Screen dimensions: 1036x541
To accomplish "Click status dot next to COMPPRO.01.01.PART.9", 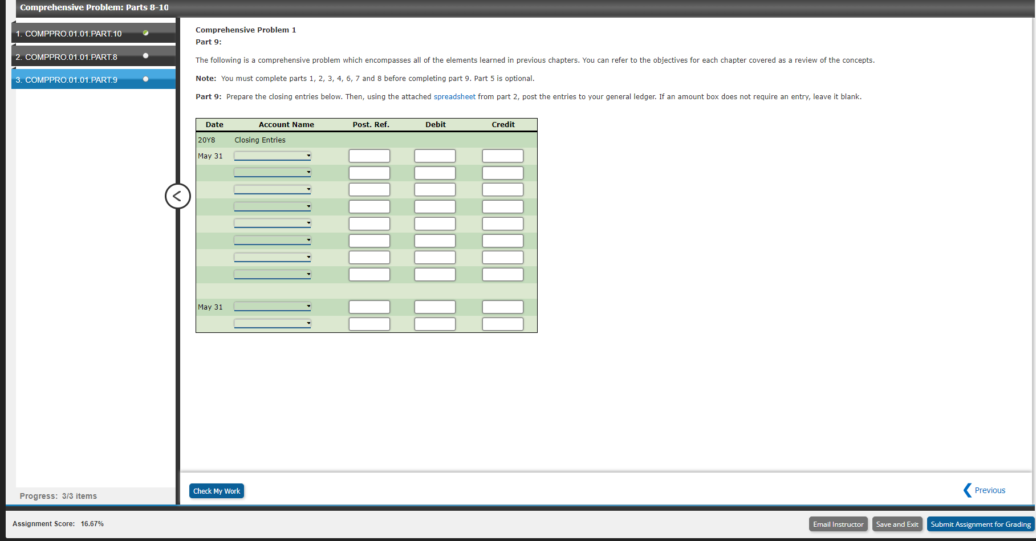I will coord(146,79).
